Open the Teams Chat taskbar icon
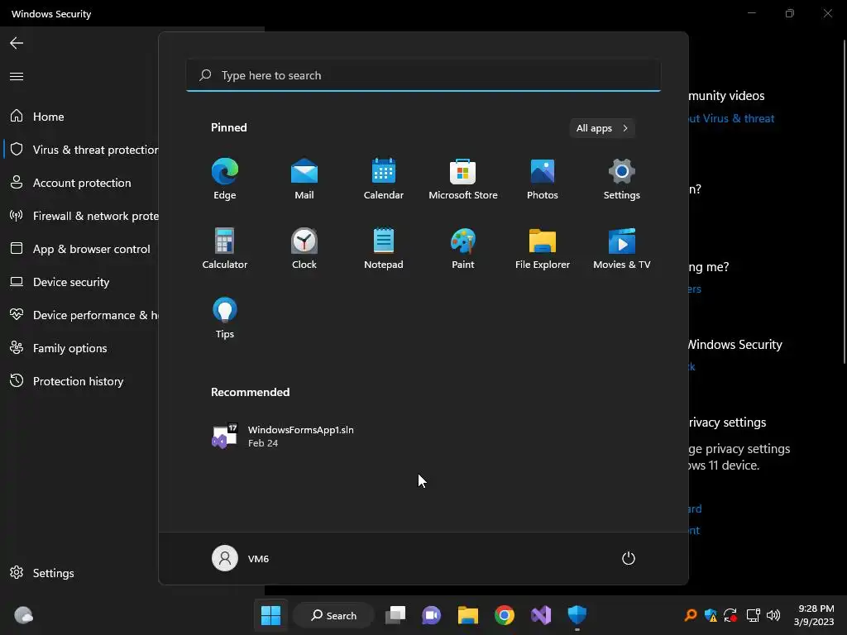The width and height of the screenshot is (847, 635). (x=432, y=615)
